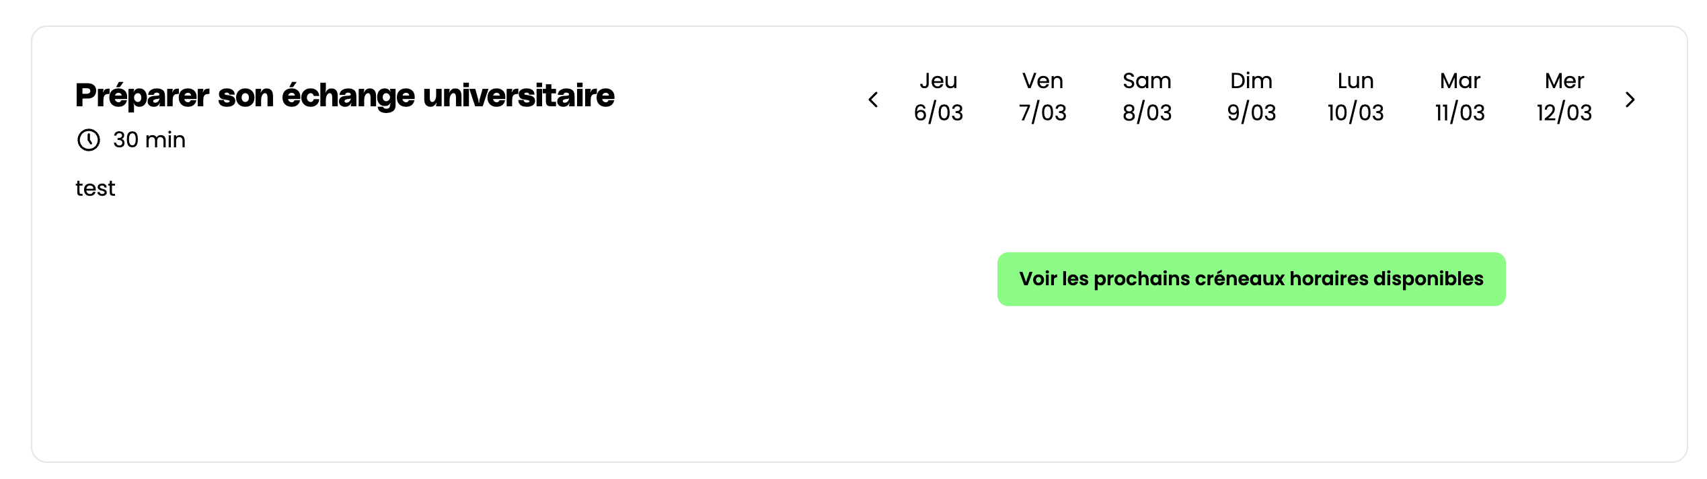Click the '30 min' duration text
The height and width of the screenshot is (479, 1707).
149,140
